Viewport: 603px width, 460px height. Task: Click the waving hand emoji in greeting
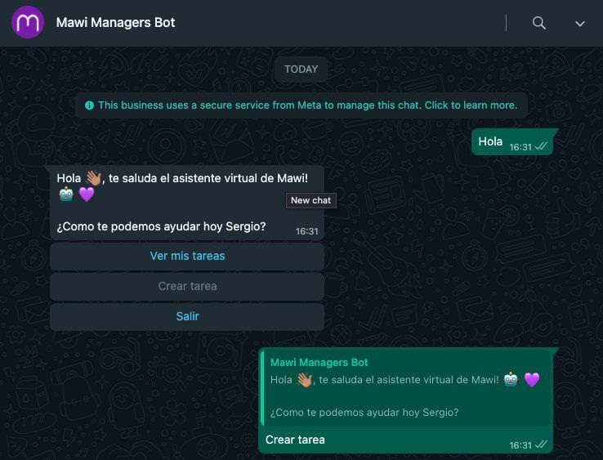[x=93, y=178]
